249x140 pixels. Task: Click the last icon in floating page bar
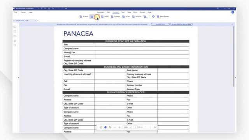pos(155,127)
